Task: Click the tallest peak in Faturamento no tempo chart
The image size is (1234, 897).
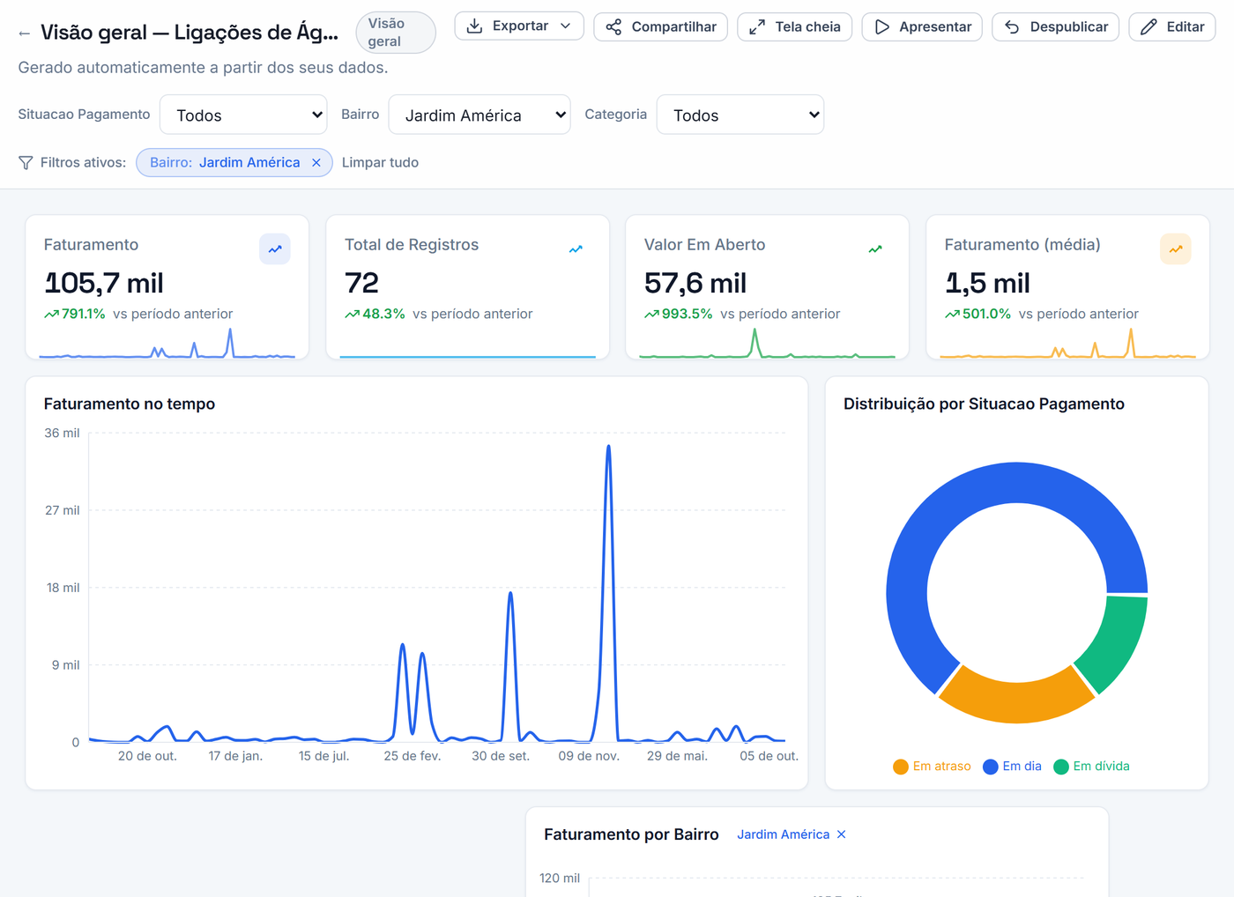Action: [x=608, y=448]
